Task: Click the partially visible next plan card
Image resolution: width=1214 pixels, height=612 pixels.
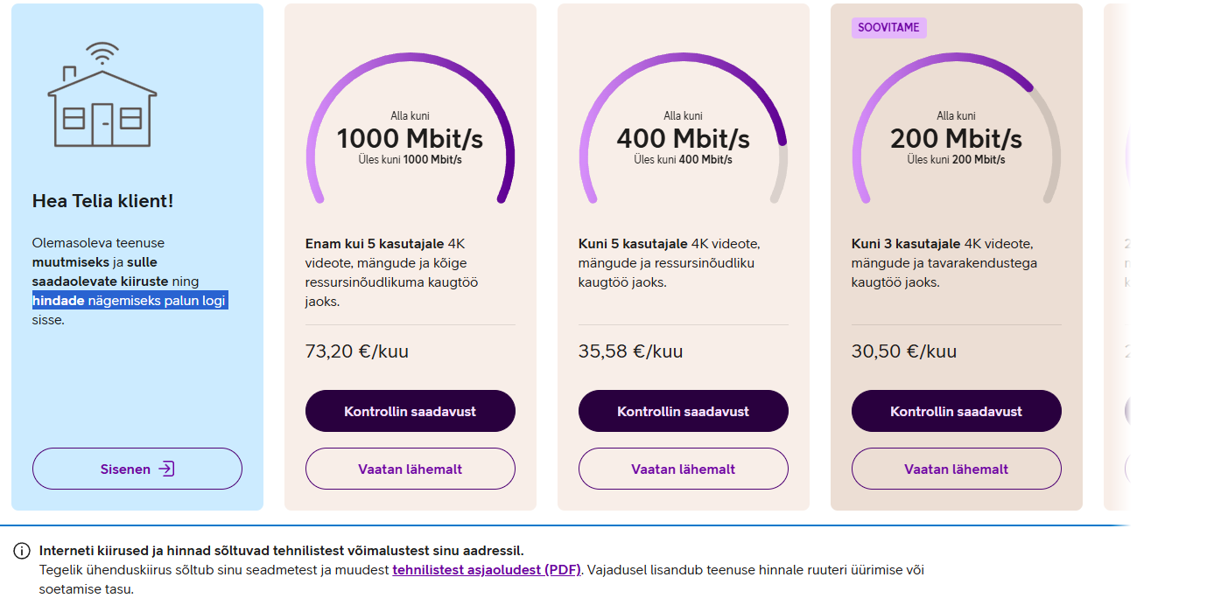Action: [x=1116, y=257]
